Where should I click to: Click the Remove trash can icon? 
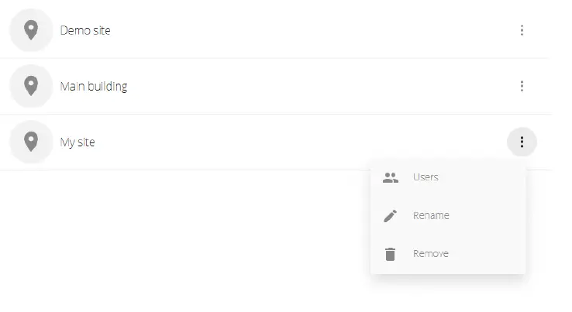click(x=391, y=254)
